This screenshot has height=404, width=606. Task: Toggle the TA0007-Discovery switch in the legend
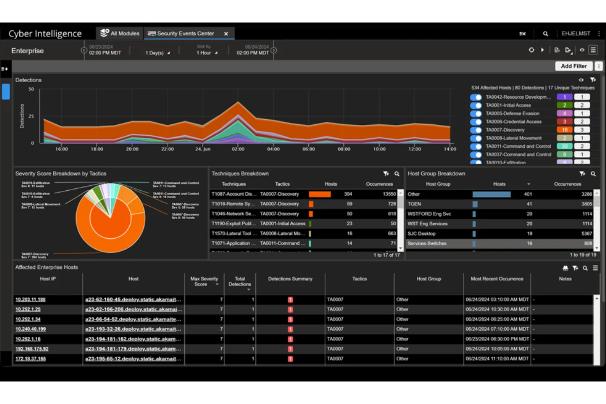click(476, 130)
